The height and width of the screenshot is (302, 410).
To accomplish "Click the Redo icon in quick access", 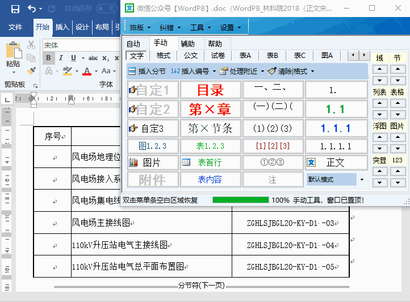I will (x=51, y=9).
